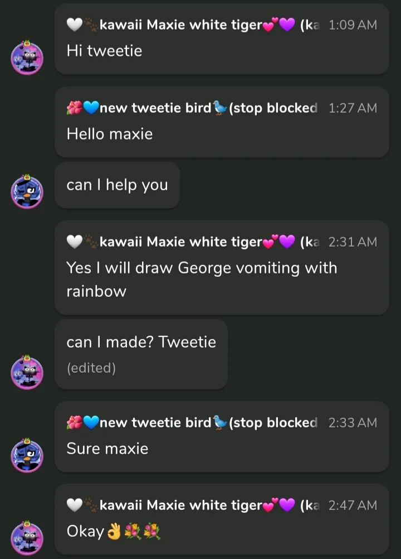Open the avatar beside the "Okay" message
Screen dimensions: 401x559
click(27, 538)
